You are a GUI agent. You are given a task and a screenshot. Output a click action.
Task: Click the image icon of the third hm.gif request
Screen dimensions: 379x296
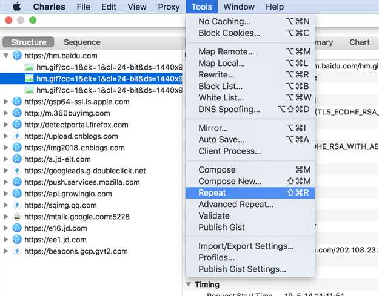tap(29, 90)
